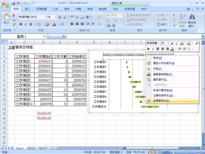This screenshot has width=205, height=154.
Task: Open the 插入 ribbon tab
Action: click(27, 9)
